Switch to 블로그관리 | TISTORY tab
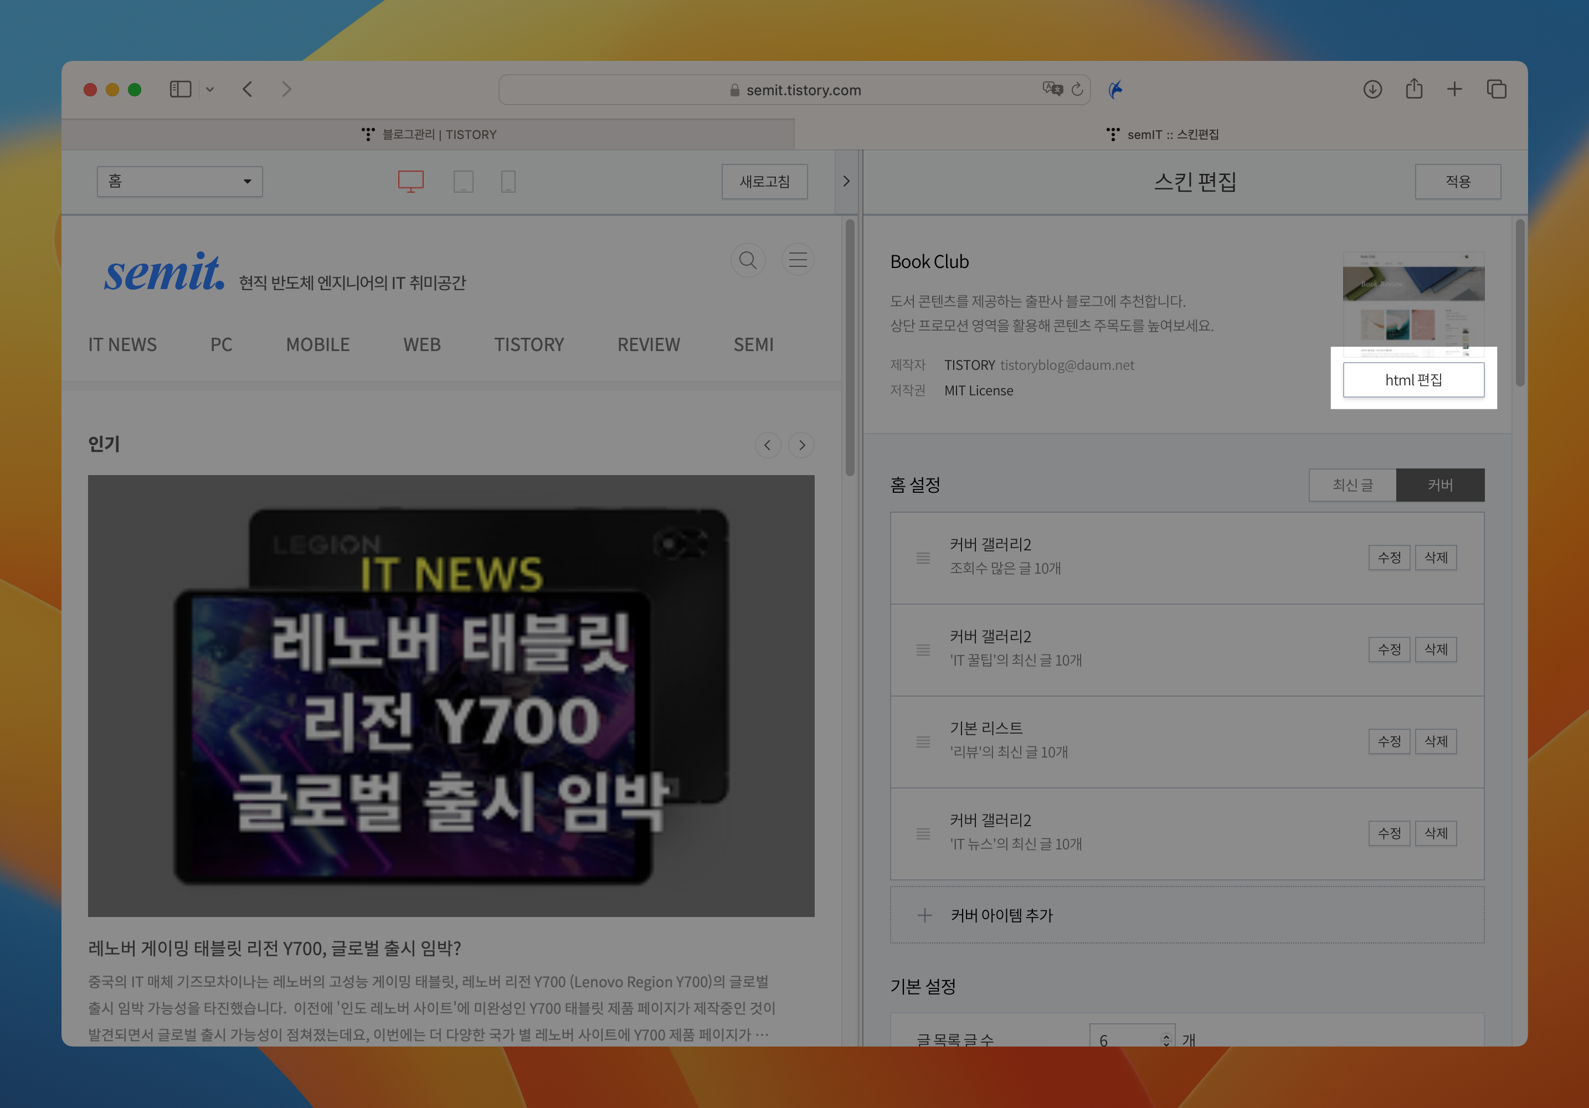The height and width of the screenshot is (1108, 1589). [428, 134]
